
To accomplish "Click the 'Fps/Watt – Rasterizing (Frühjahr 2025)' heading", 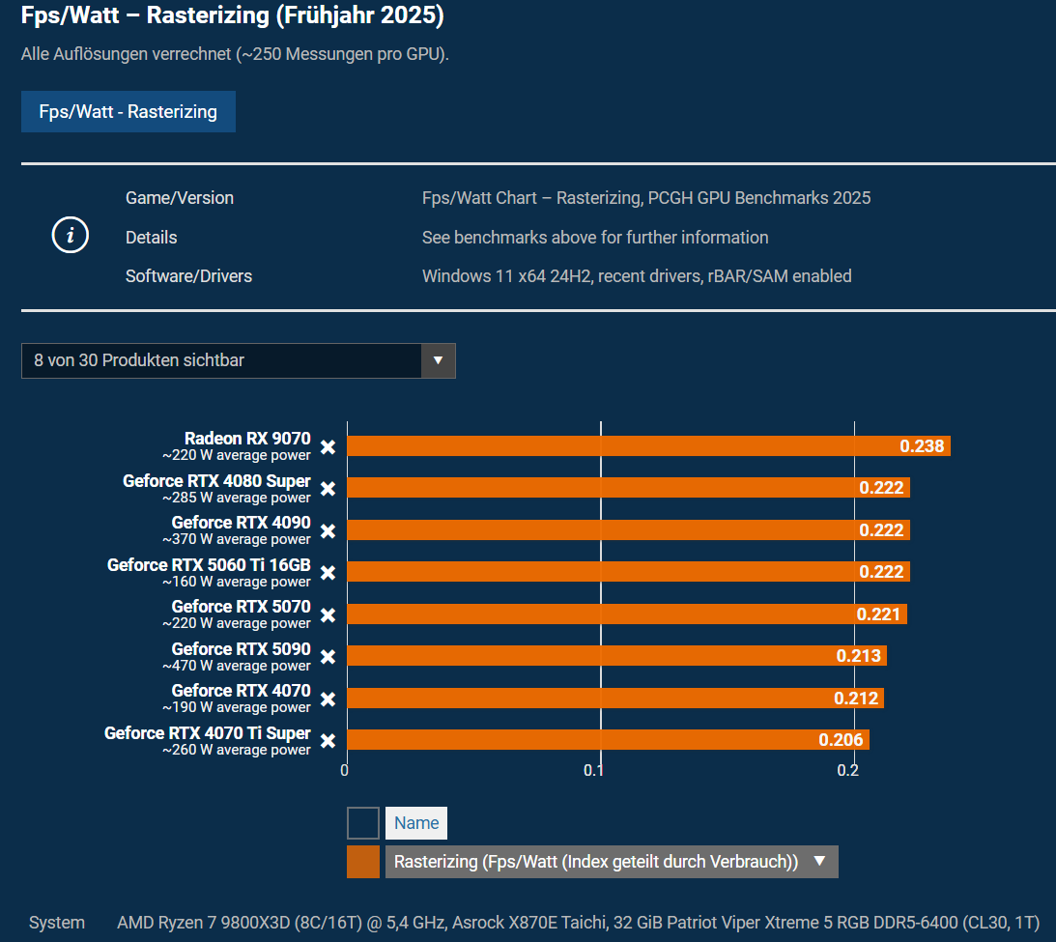I will (232, 15).
